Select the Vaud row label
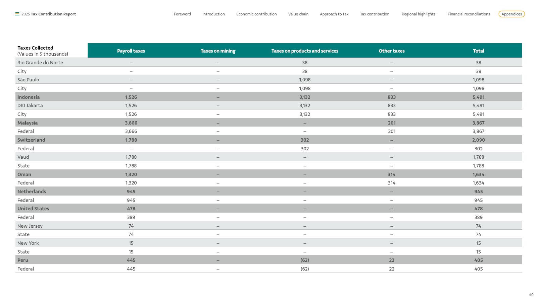This screenshot has width=538, height=301. 23,157
